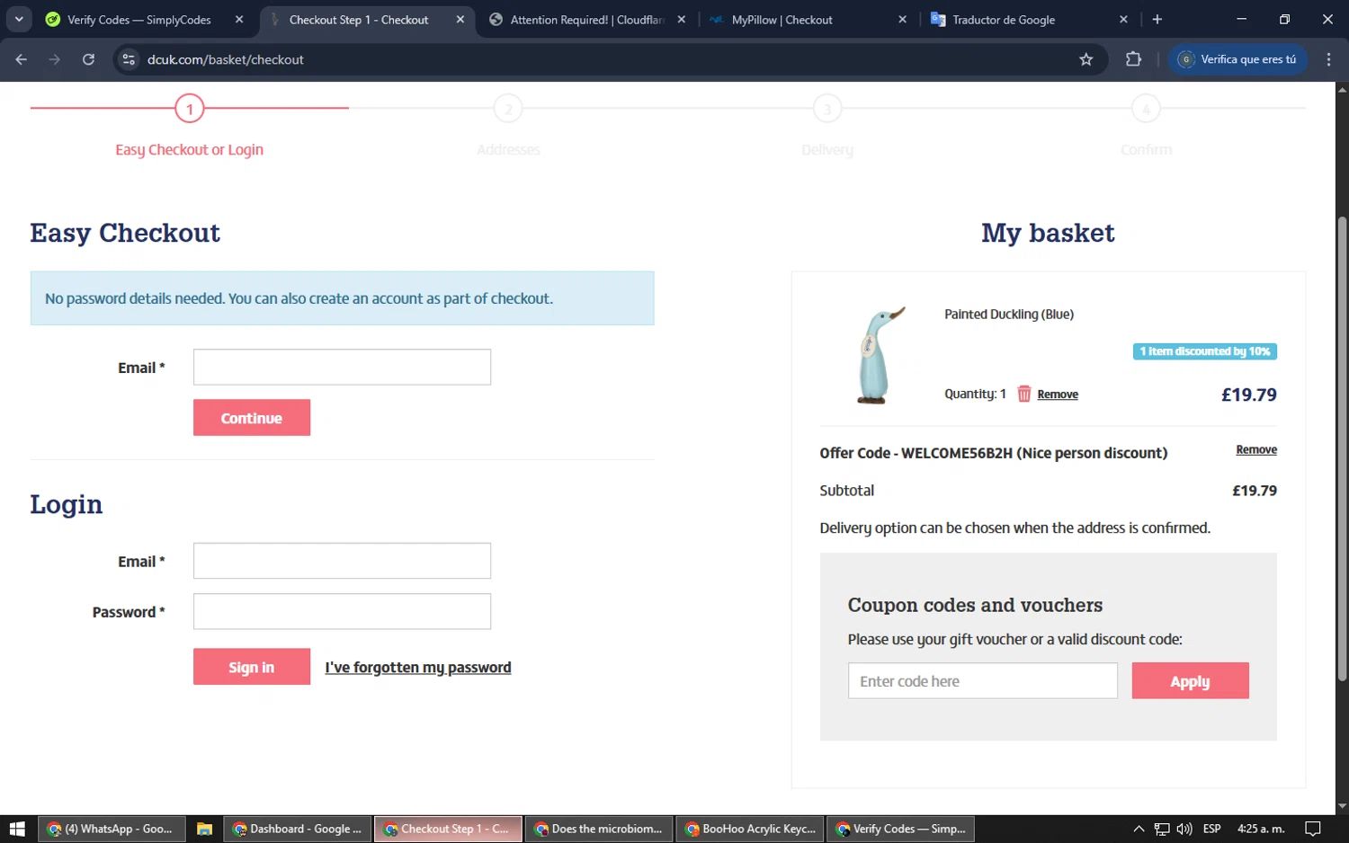Click the Easy Checkout Email field
This screenshot has width=1349, height=843.
click(342, 367)
